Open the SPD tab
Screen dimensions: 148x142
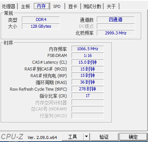pos(57,6)
